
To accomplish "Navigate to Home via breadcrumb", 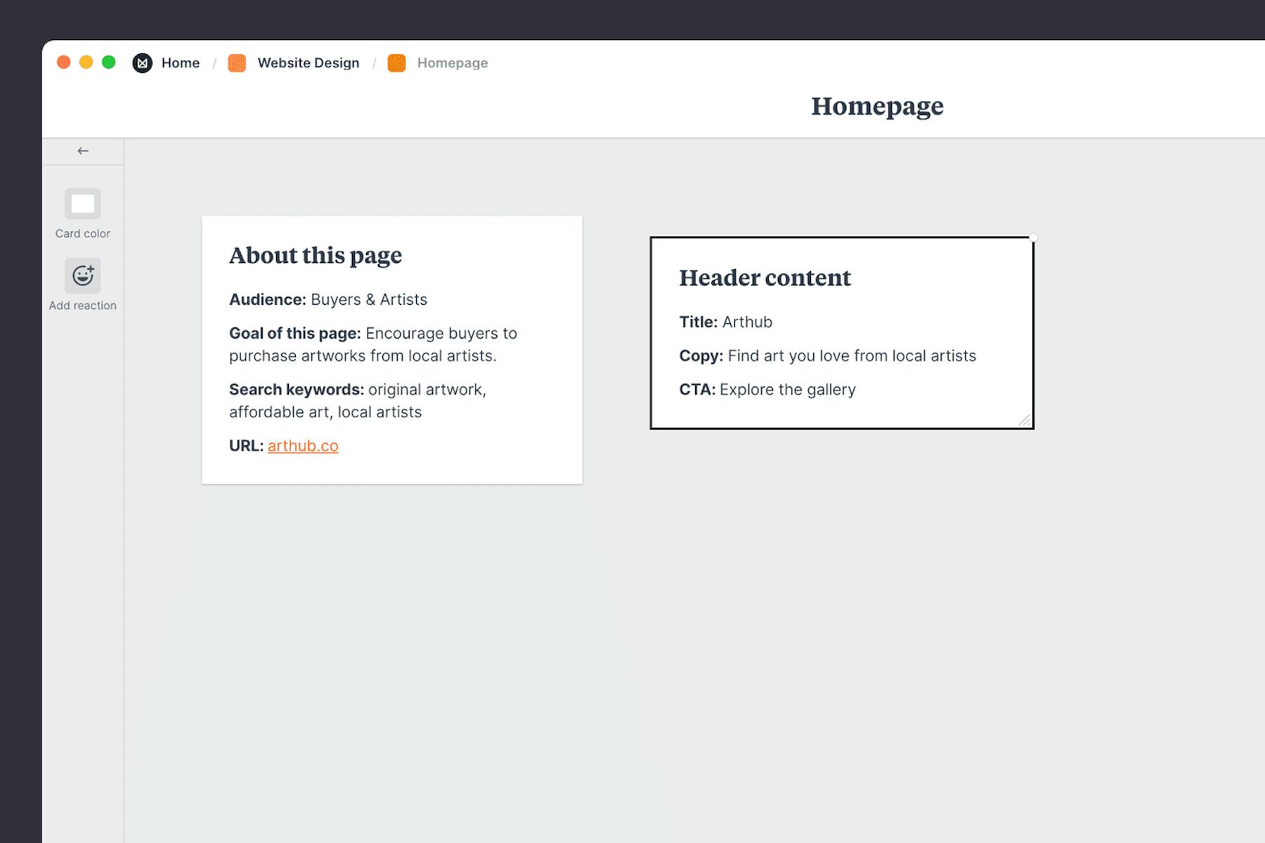I will tap(180, 63).
